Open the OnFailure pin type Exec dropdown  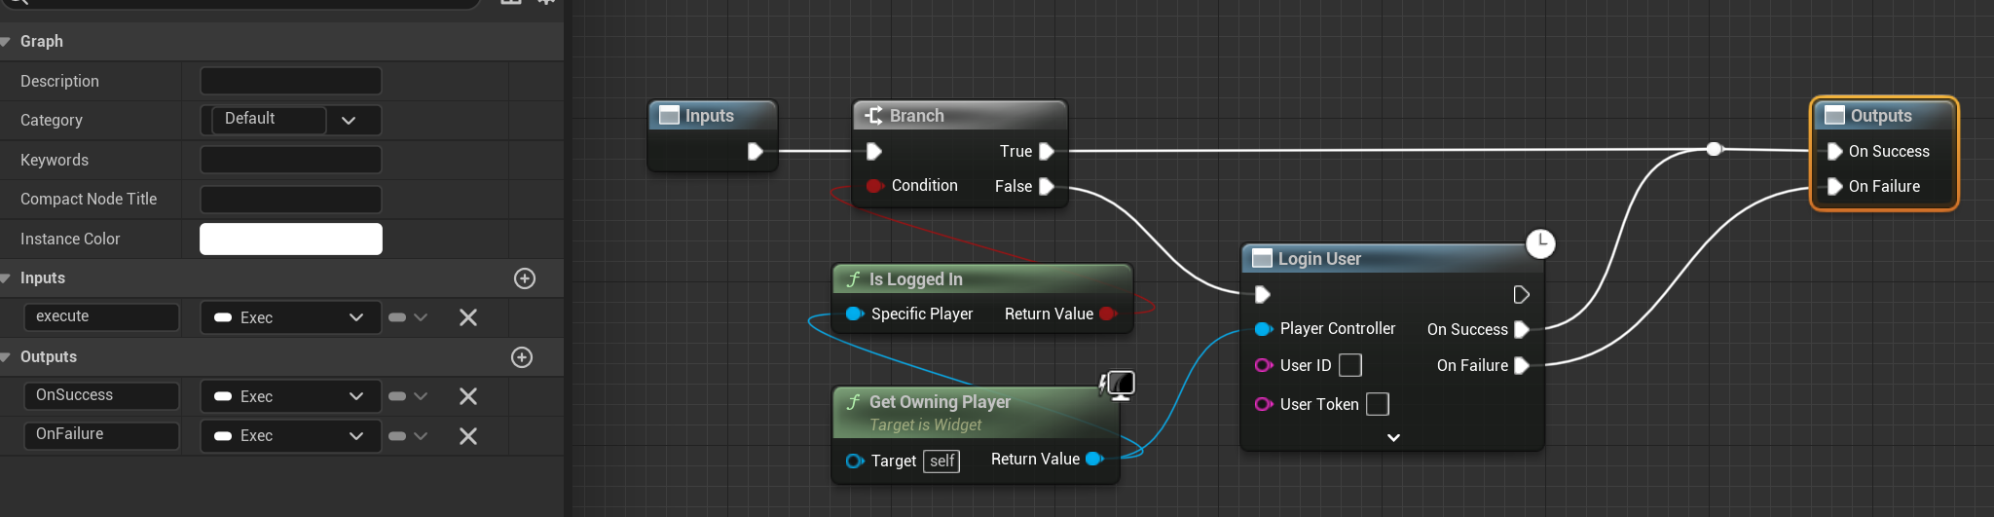point(290,436)
